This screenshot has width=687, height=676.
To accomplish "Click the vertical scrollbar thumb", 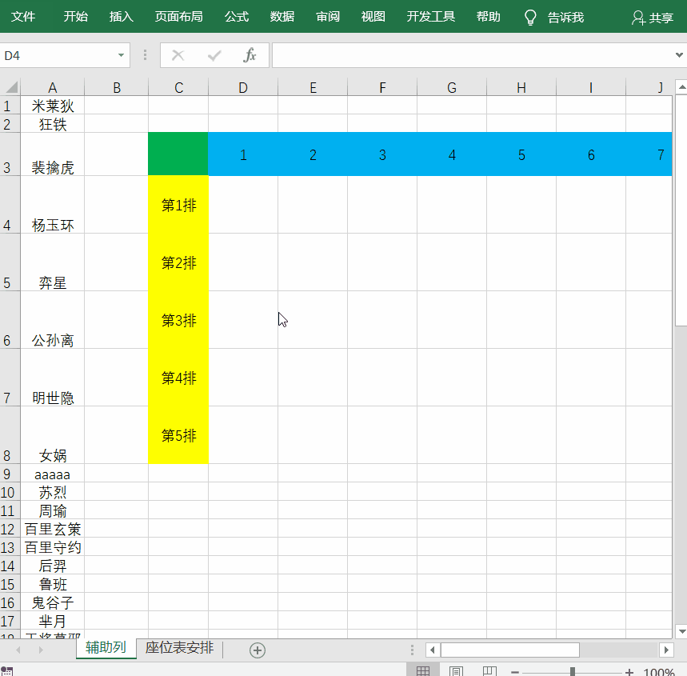I will [681, 210].
